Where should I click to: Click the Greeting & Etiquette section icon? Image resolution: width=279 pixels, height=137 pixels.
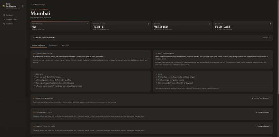click(x=34, y=53)
